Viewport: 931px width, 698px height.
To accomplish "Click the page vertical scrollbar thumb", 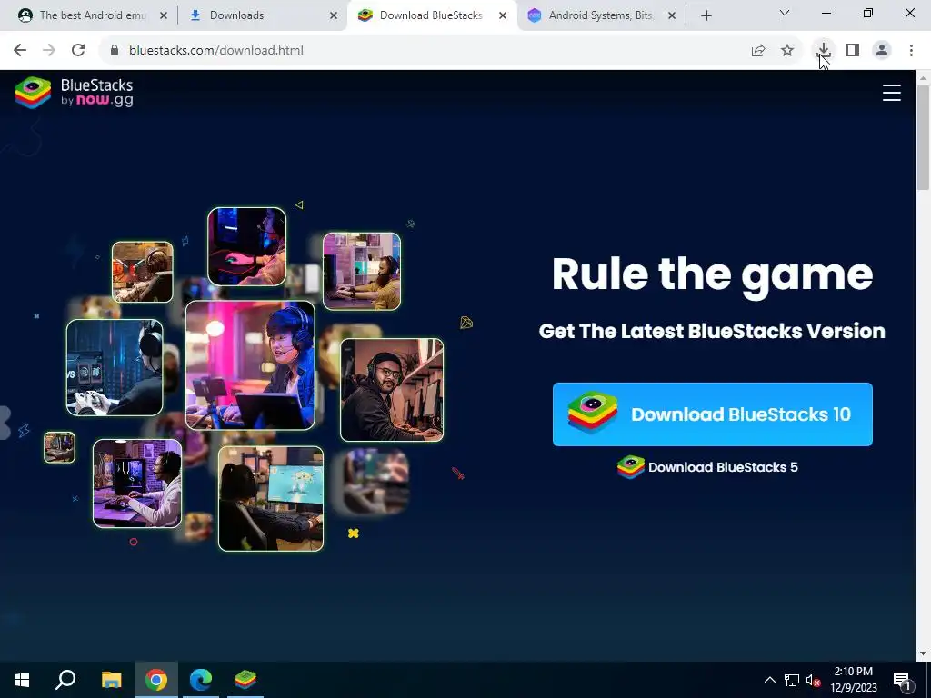I will tap(923, 138).
